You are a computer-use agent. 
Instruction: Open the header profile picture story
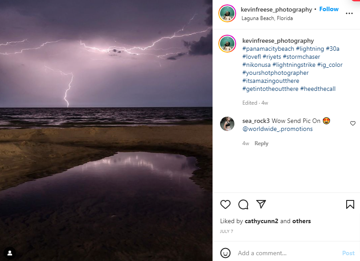(227, 13)
